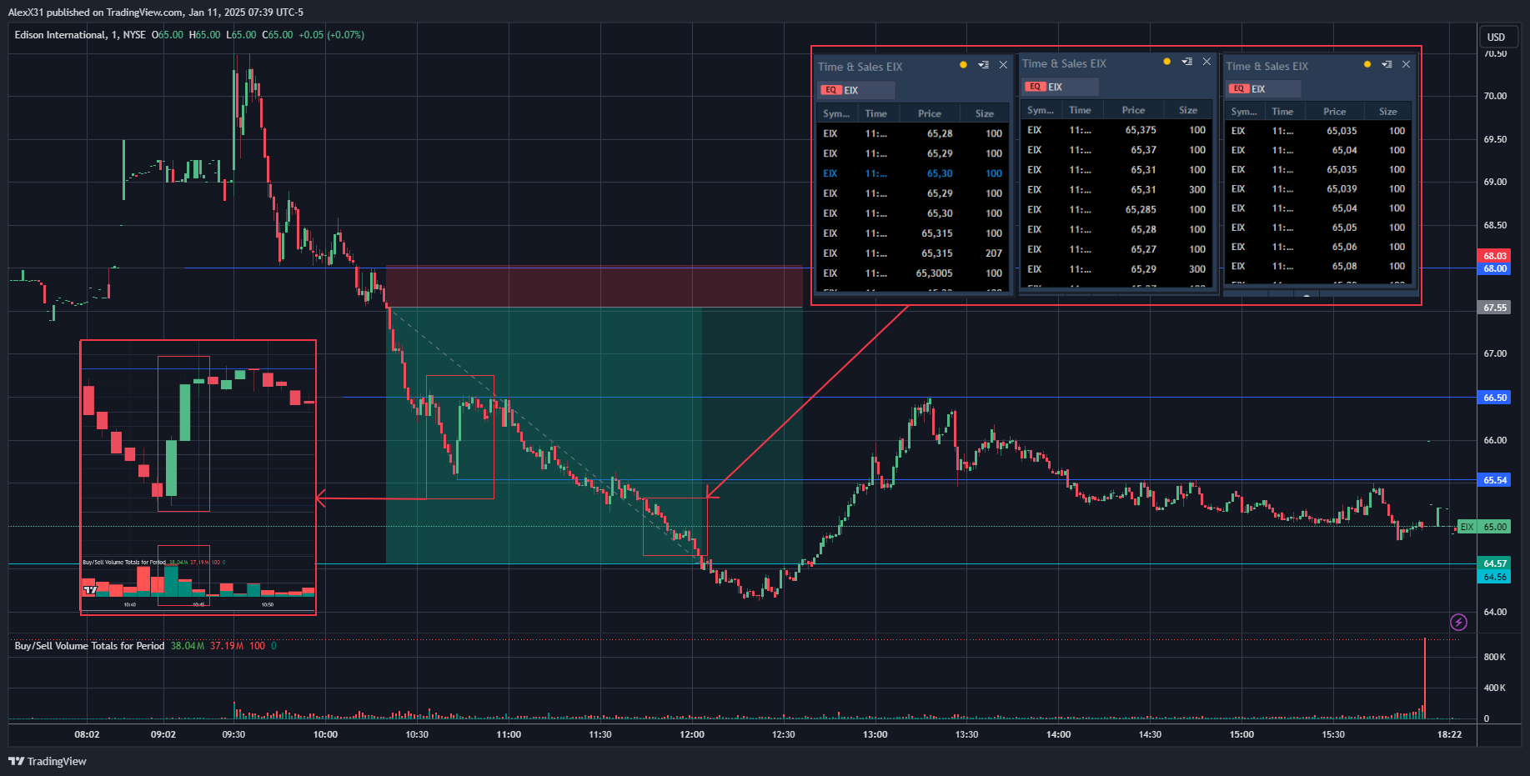1530x776 pixels.
Task: Click the 18:22 label on time axis
Action: point(1449,734)
